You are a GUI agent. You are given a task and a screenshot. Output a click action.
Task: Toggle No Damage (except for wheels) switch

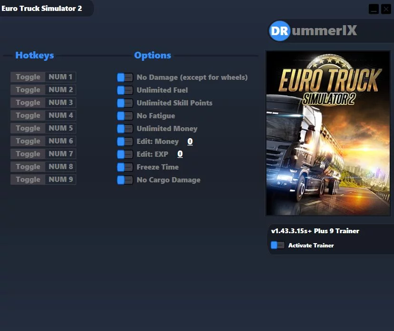click(125, 77)
